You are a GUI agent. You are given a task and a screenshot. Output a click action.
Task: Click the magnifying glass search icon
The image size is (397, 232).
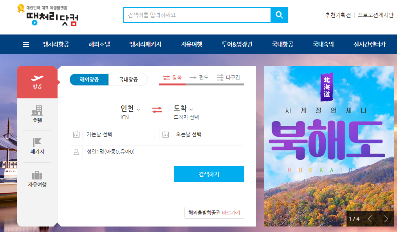[279, 14]
